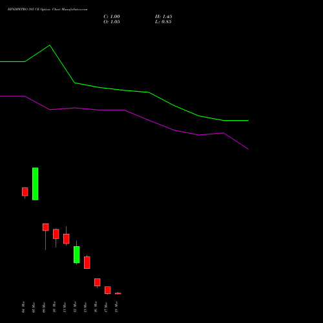This screenshot has height=323, width=323.
Task: Click the 09 Mar date label
Action: pos(44,307)
